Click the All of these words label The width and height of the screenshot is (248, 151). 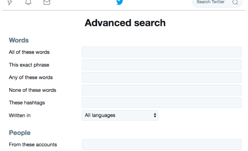pos(29,52)
